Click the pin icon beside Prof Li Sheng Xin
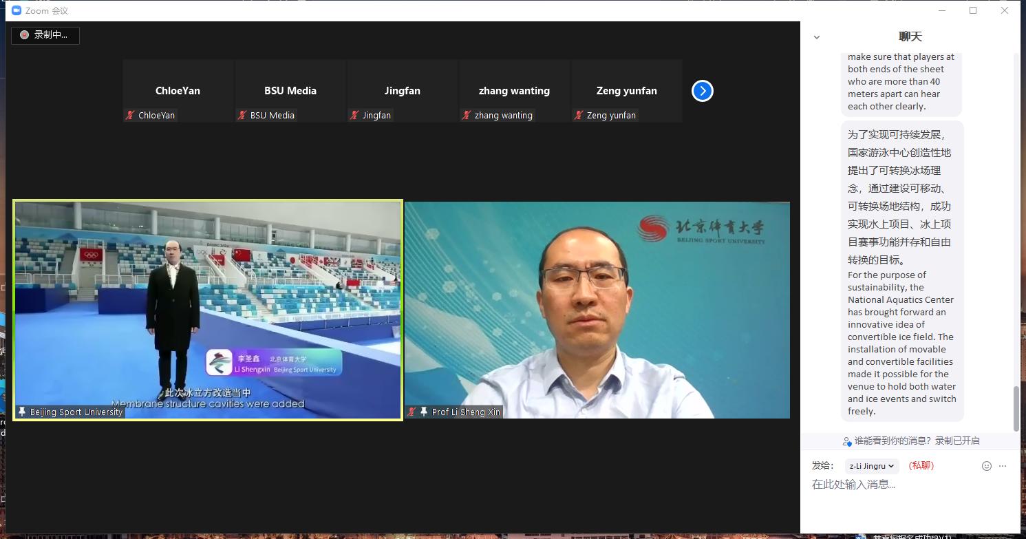This screenshot has width=1026, height=539. tap(424, 412)
